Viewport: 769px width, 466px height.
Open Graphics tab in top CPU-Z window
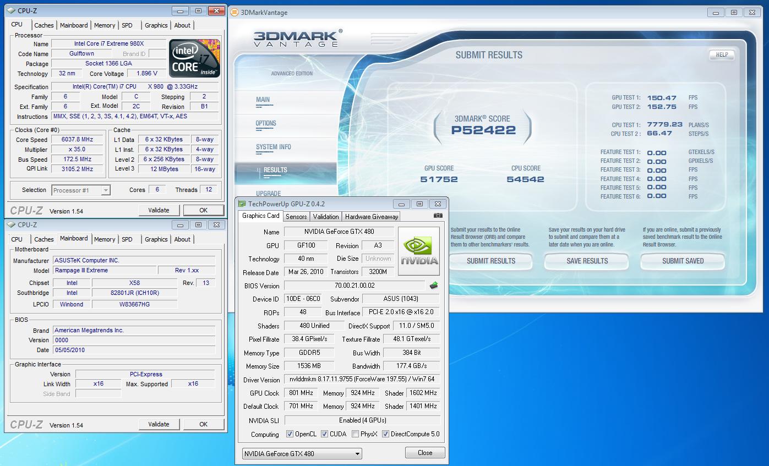156,25
